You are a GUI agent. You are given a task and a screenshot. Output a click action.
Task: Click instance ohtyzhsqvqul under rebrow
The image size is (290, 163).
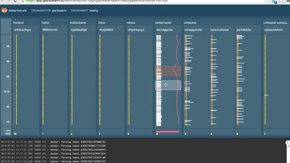click(136, 30)
